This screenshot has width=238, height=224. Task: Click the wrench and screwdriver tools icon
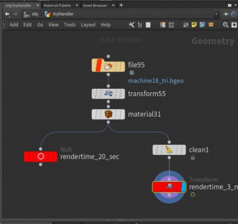(131, 25)
